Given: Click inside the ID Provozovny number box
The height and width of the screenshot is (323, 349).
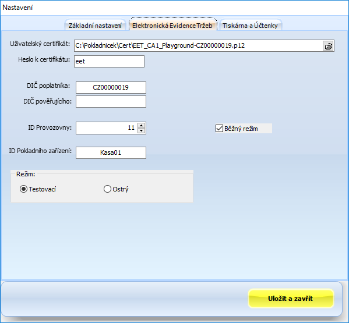Looking at the screenshot, I should (107, 128).
